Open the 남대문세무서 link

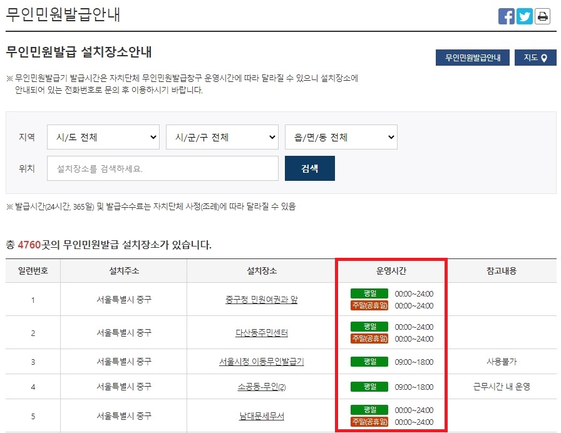click(x=262, y=416)
